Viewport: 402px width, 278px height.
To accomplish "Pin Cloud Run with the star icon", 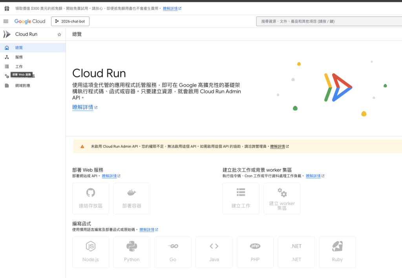I will click(x=59, y=34).
